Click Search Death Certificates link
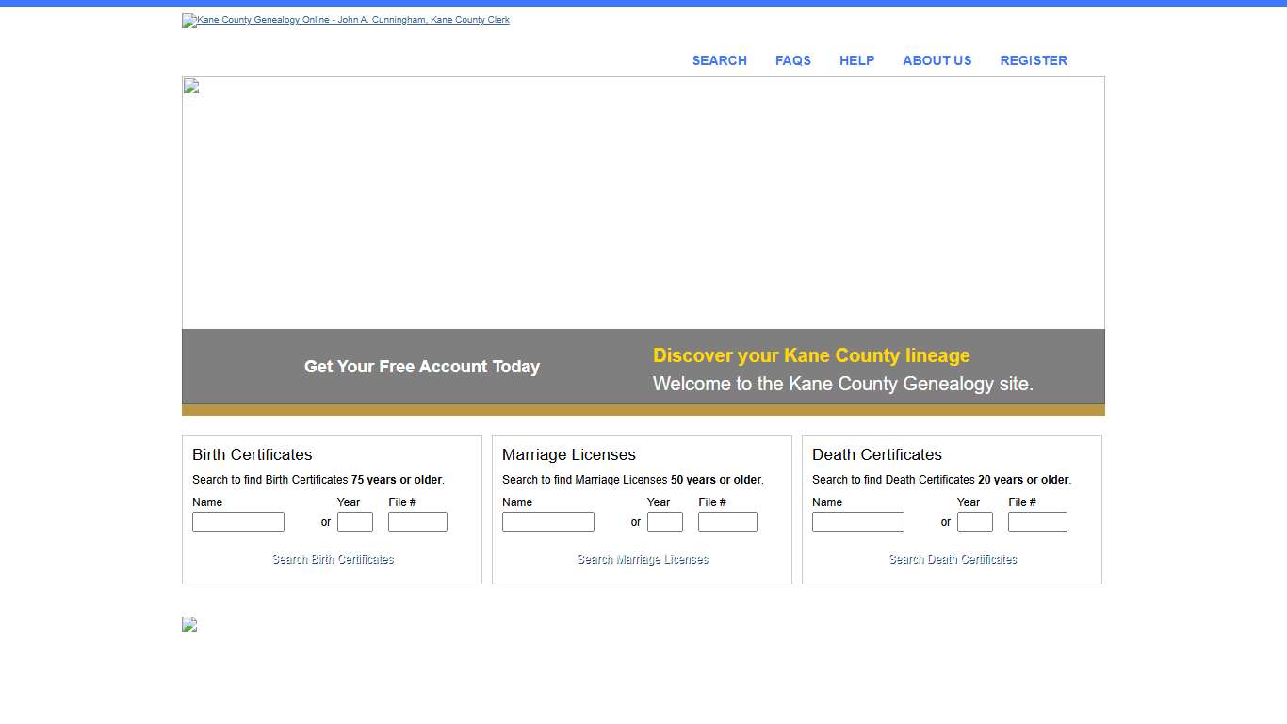1287x724 pixels. [952, 559]
